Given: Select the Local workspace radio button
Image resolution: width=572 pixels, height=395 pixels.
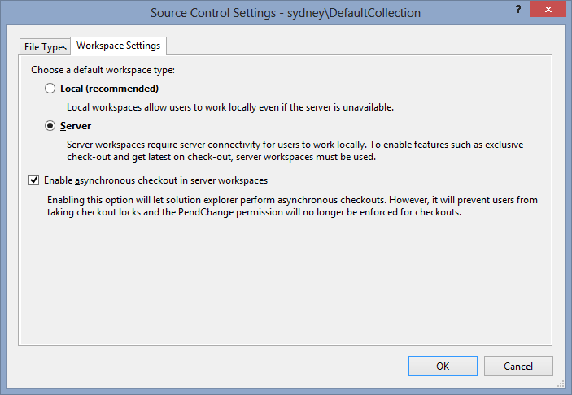Looking at the screenshot, I should click(x=50, y=89).
